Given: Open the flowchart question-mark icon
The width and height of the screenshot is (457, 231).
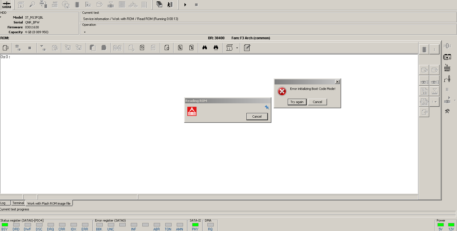Looking at the screenshot, I should pos(133,5).
